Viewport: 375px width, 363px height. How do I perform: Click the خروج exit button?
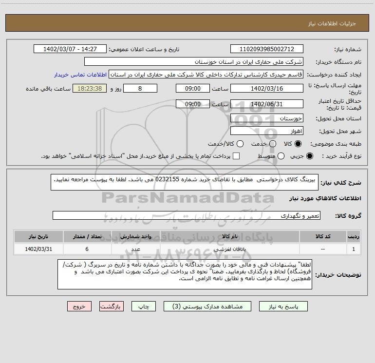(79, 306)
